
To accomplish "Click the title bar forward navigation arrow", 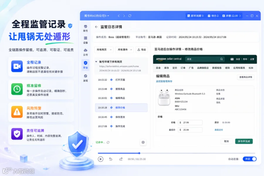I will pos(124,16).
